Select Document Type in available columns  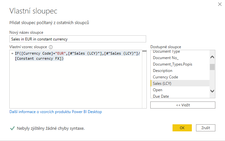[x=180, y=51]
